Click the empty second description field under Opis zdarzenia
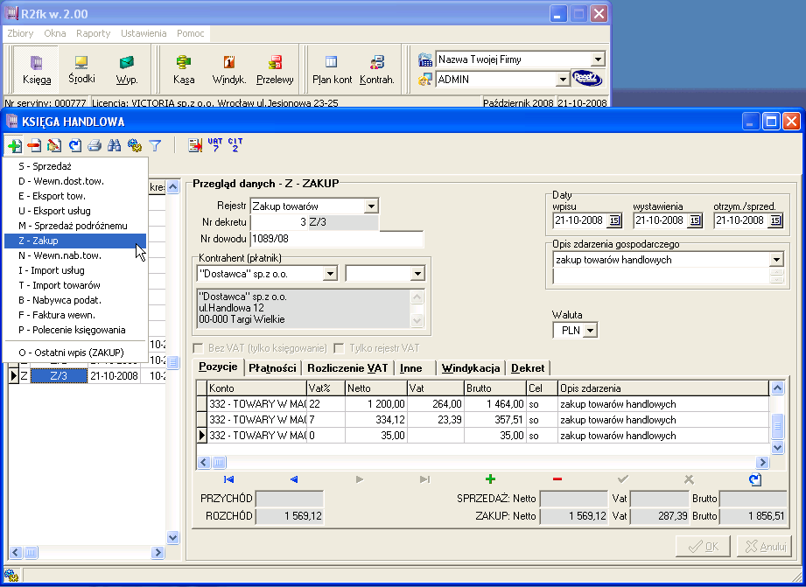 pyautogui.click(x=661, y=276)
